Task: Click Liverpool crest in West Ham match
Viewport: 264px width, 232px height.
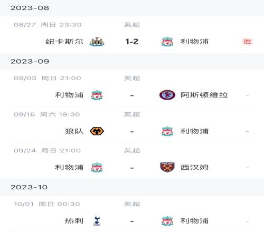Action: [97, 167]
